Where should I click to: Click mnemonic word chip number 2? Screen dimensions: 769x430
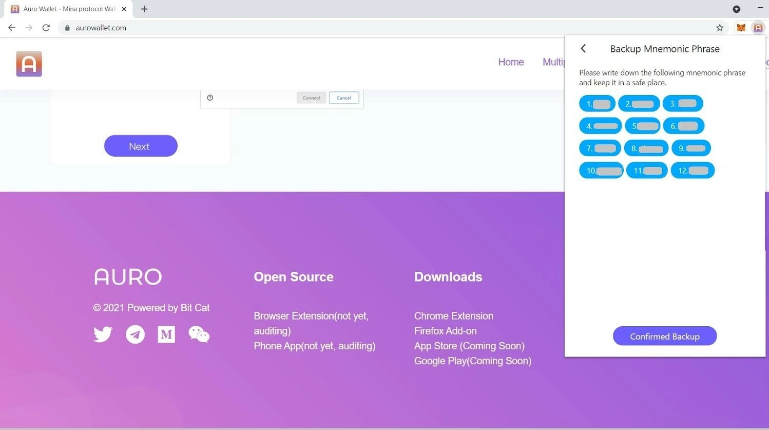639,104
